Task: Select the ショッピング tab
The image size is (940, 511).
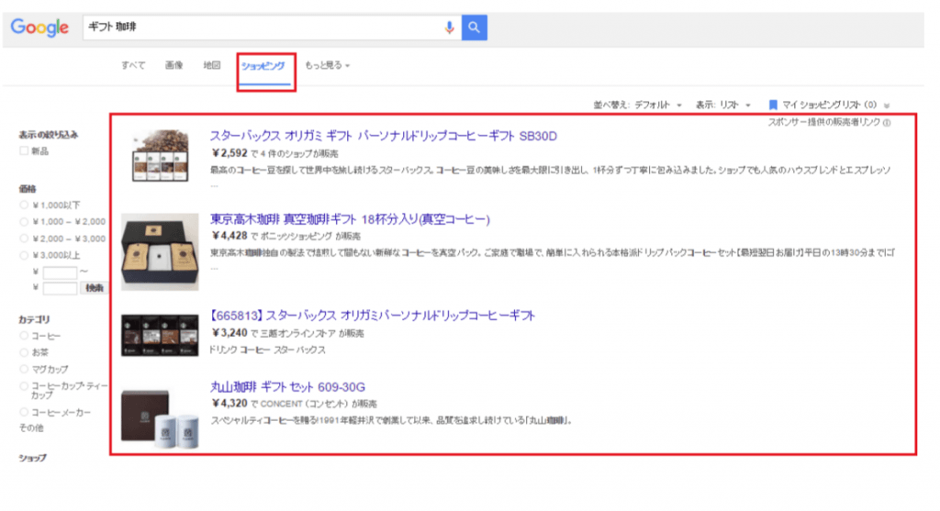Action: [263, 66]
